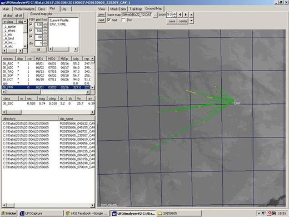289x217 pixels.
Task: Enable the BW map checkbox
Action: point(123,20)
